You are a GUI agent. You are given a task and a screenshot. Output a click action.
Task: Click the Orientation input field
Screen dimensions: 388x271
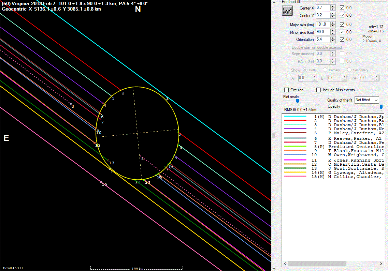(323, 39)
